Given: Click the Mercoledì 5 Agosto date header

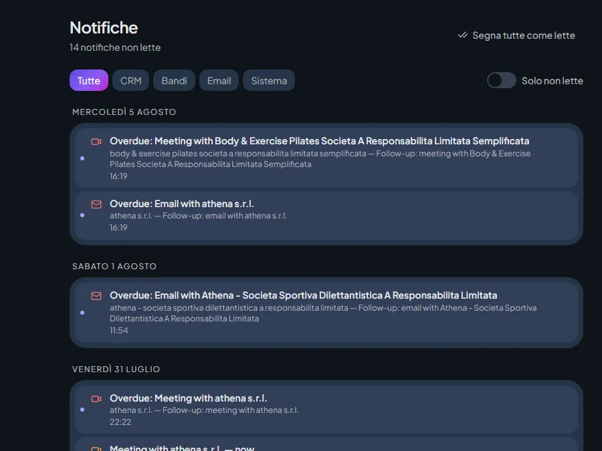Looking at the screenshot, I should coord(124,112).
